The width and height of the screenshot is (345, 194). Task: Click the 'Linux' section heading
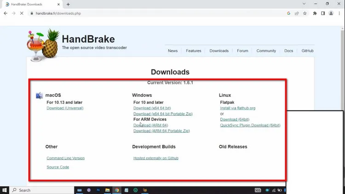(225, 95)
